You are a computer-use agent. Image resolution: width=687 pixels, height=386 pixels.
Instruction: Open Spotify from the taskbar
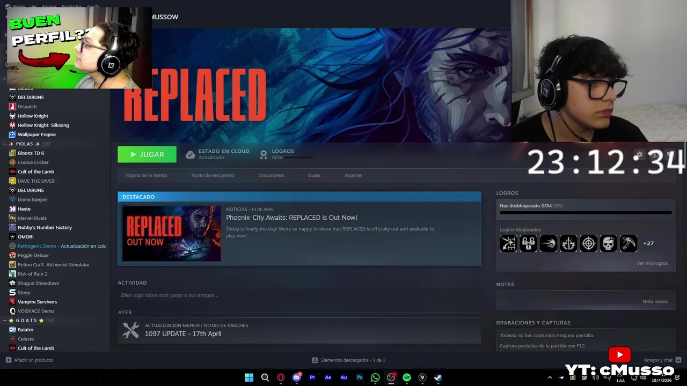407,377
